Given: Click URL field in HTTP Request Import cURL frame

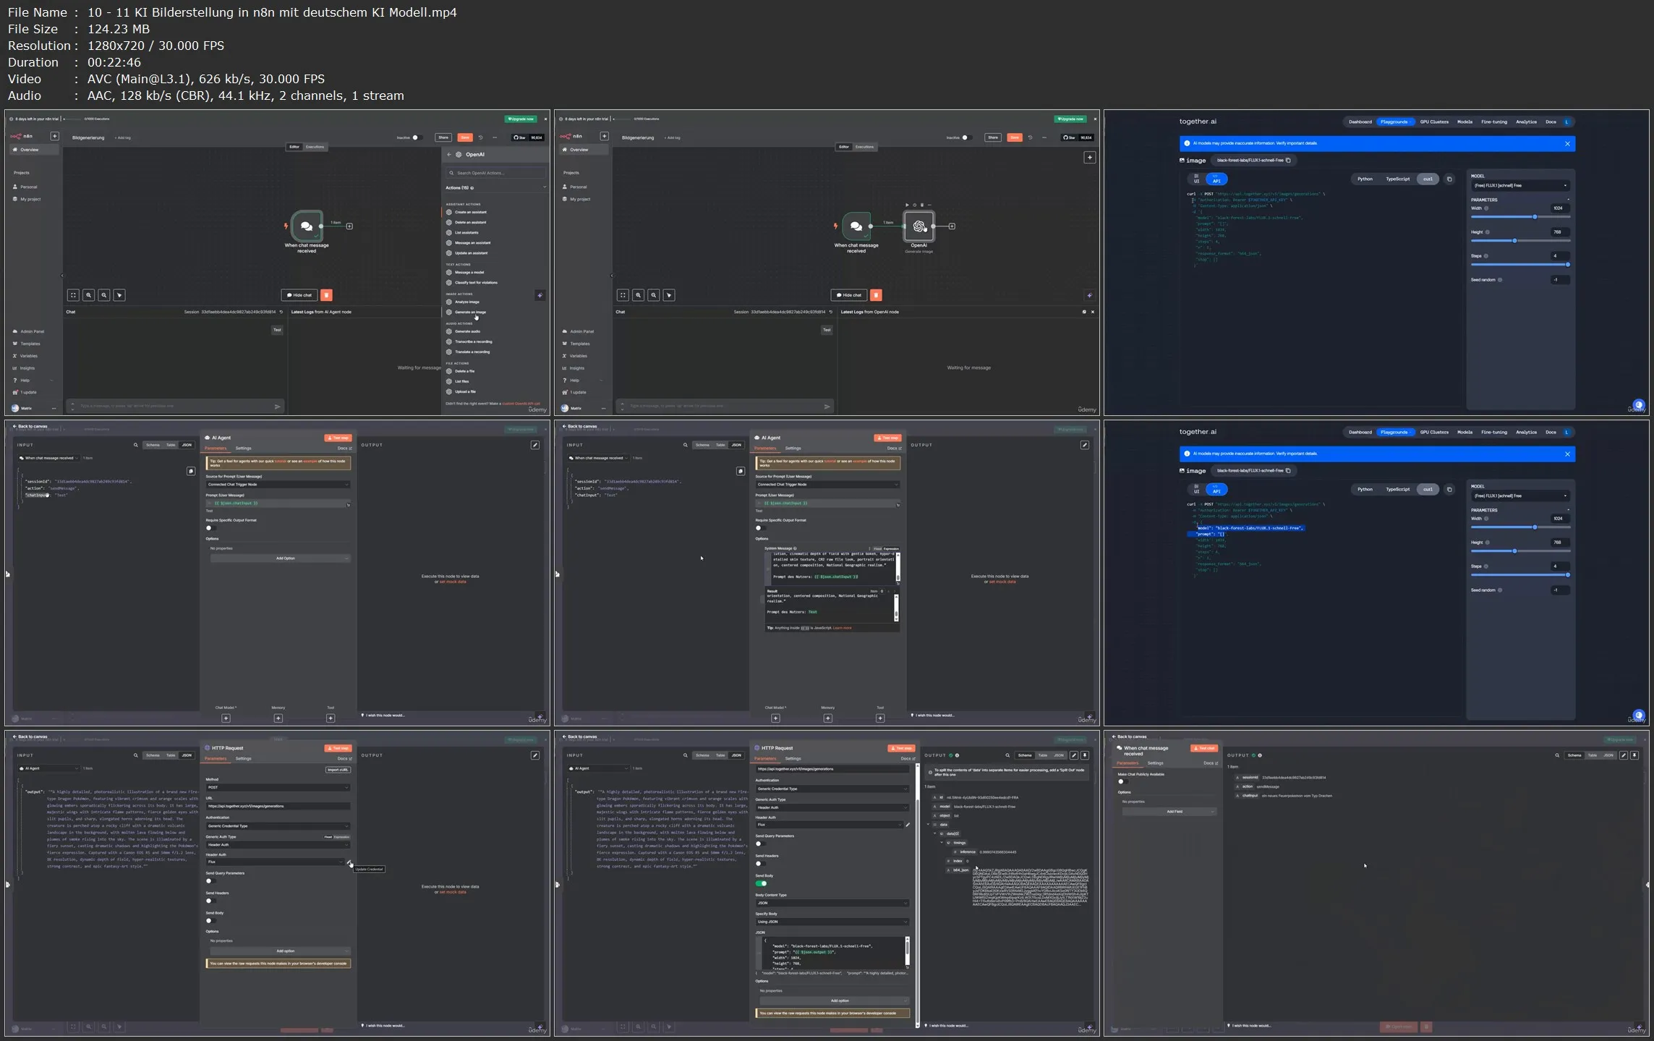Looking at the screenshot, I should 278,807.
